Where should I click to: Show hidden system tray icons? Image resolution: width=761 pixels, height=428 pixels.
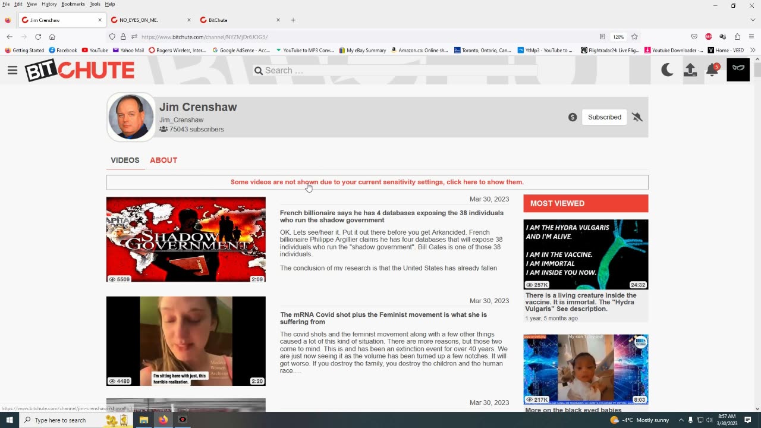point(681,420)
